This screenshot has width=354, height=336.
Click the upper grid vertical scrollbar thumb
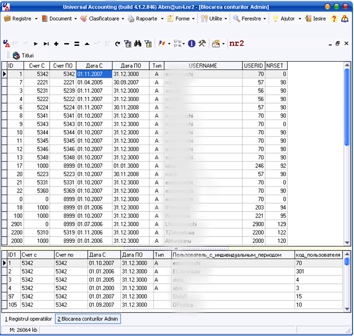[x=347, y=107]
